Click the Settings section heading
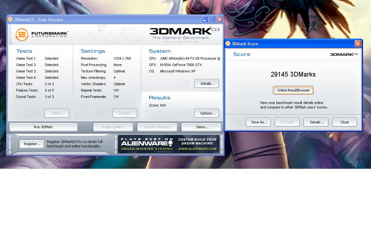The image size is (371, 245). tap(93, 51)
